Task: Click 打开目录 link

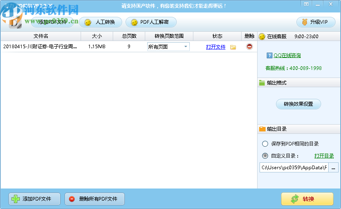Action: coord(324,156)
